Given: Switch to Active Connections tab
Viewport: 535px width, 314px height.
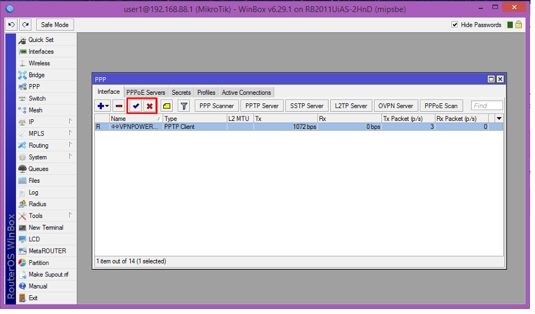Looking at the screenshot, I should [x=246, y=93].
